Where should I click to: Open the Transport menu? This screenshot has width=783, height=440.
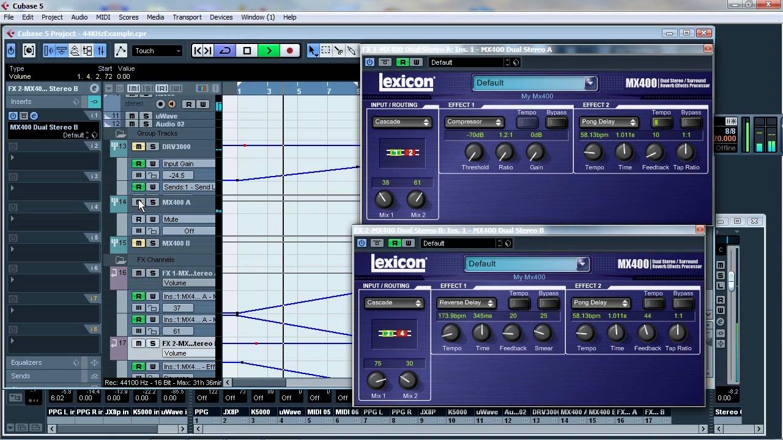coord(187,17)
